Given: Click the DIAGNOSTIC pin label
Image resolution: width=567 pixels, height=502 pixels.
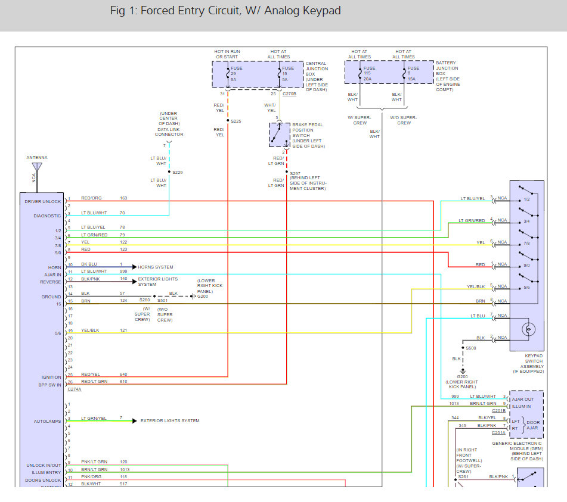Looking at the screenshot, I should pos(47,216).
